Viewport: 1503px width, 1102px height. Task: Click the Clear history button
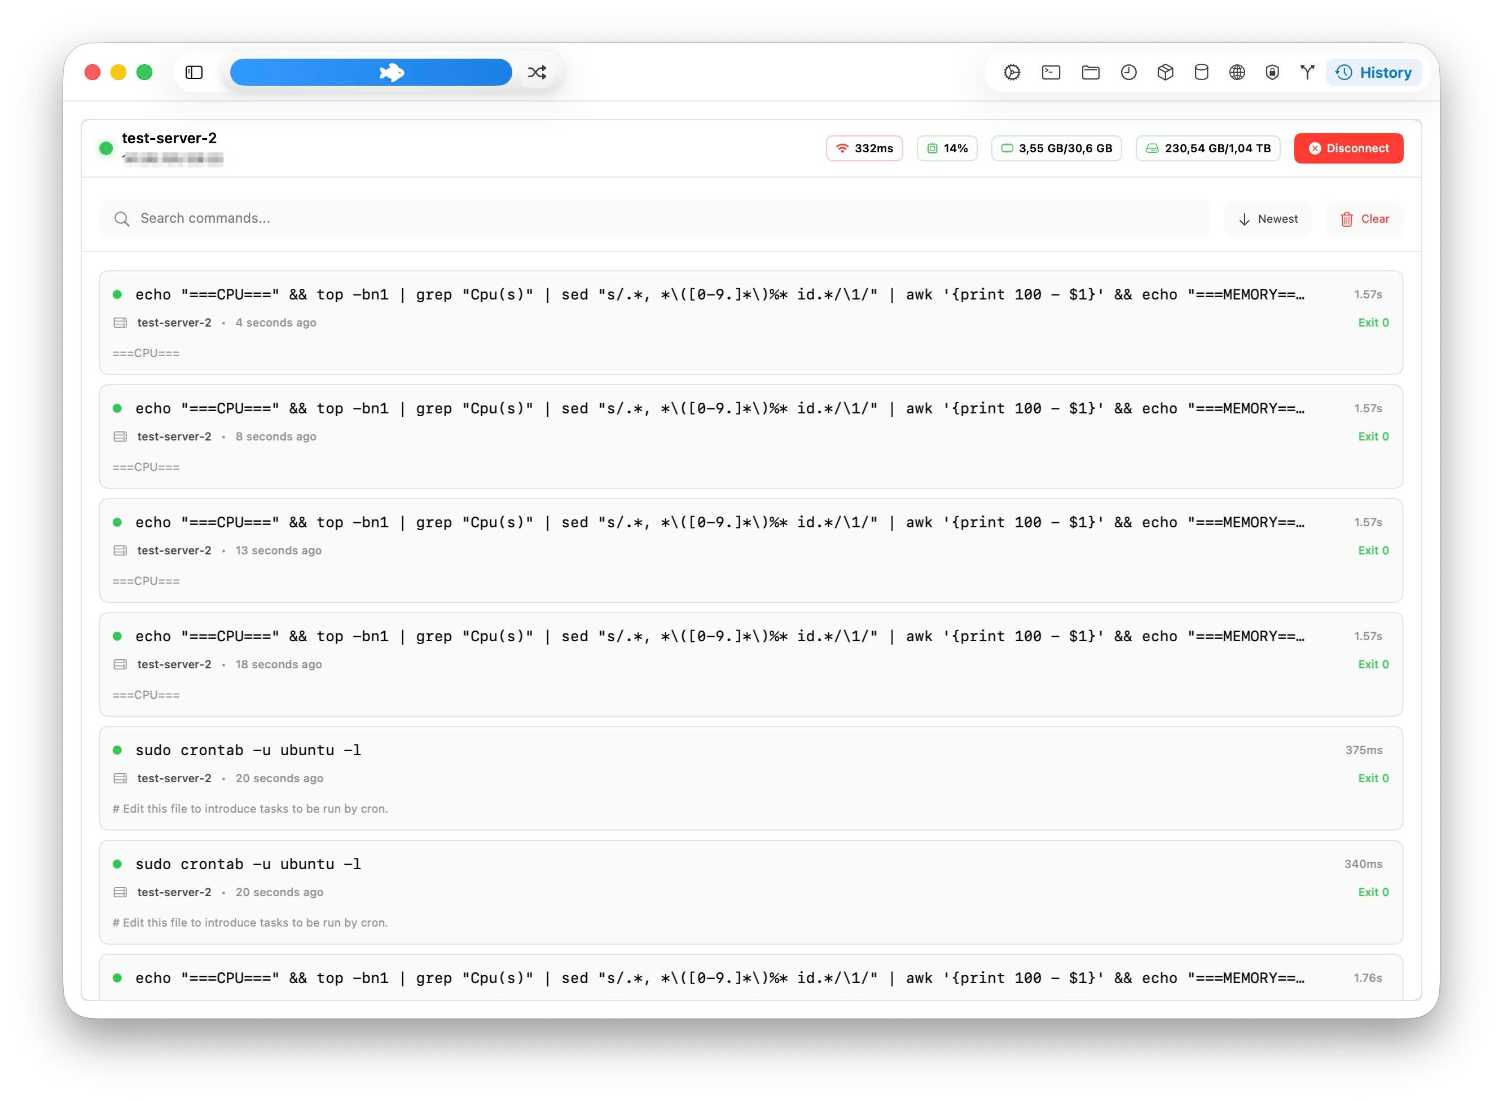pos(1364,219)
